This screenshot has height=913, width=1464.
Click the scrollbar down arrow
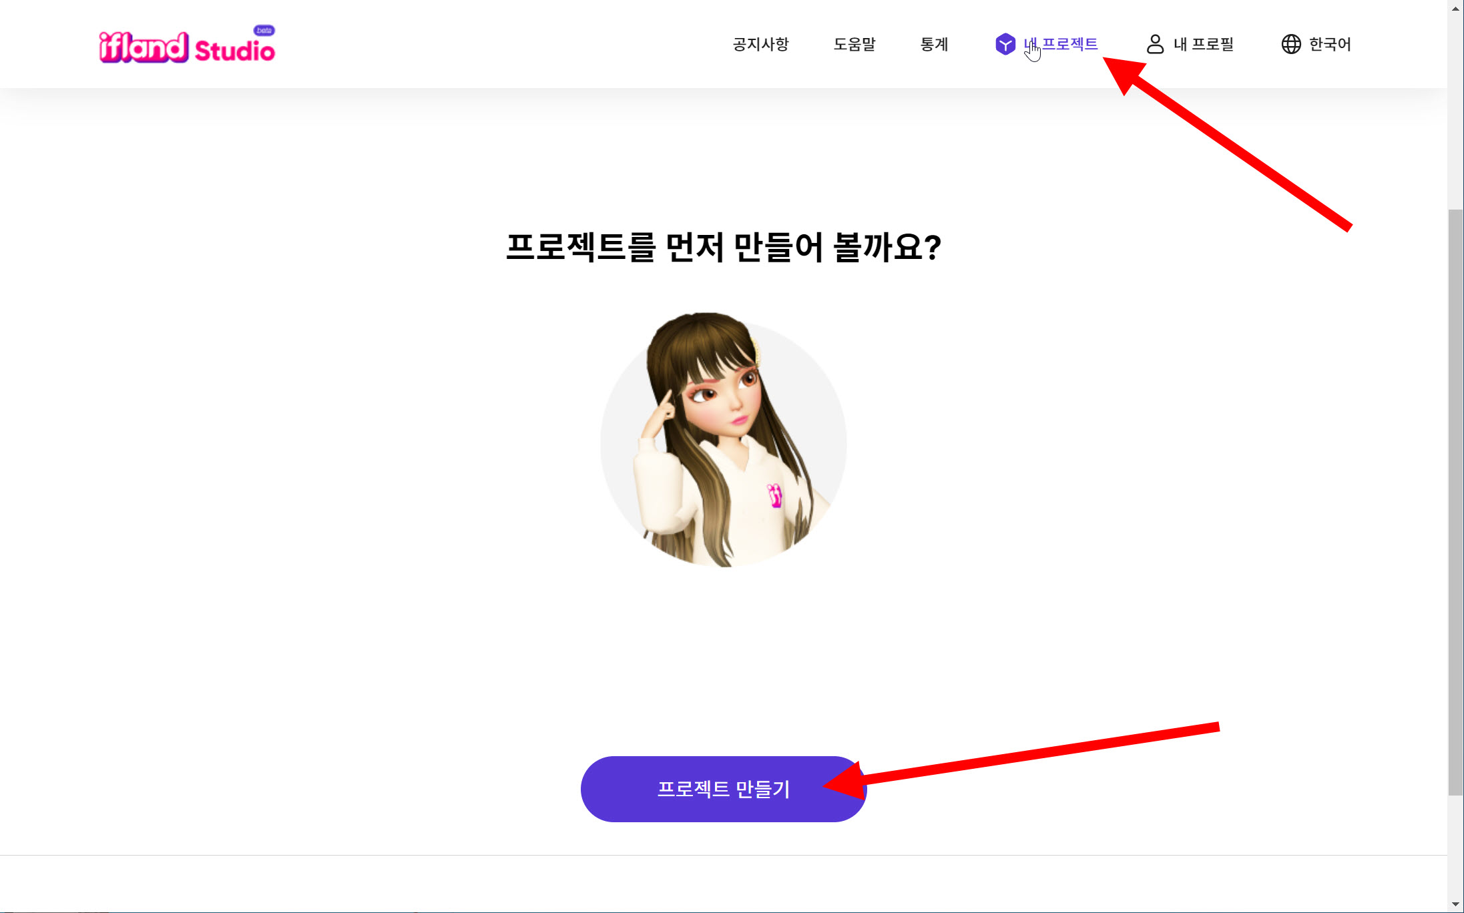coord(1456,904)
